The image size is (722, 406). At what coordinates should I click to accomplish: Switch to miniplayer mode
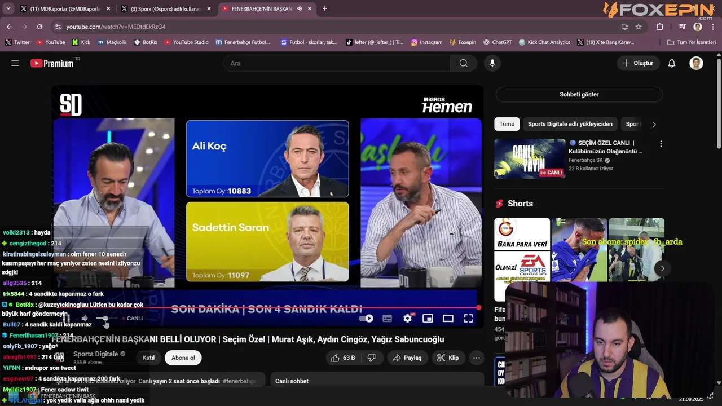coord(428,319)
